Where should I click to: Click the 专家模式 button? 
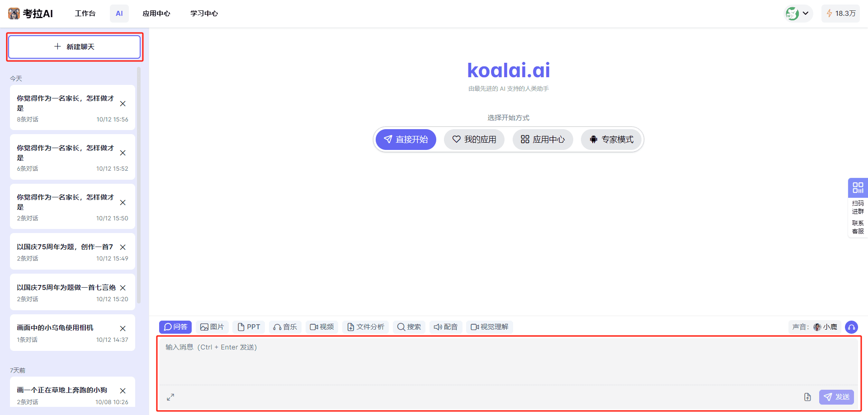611,140
